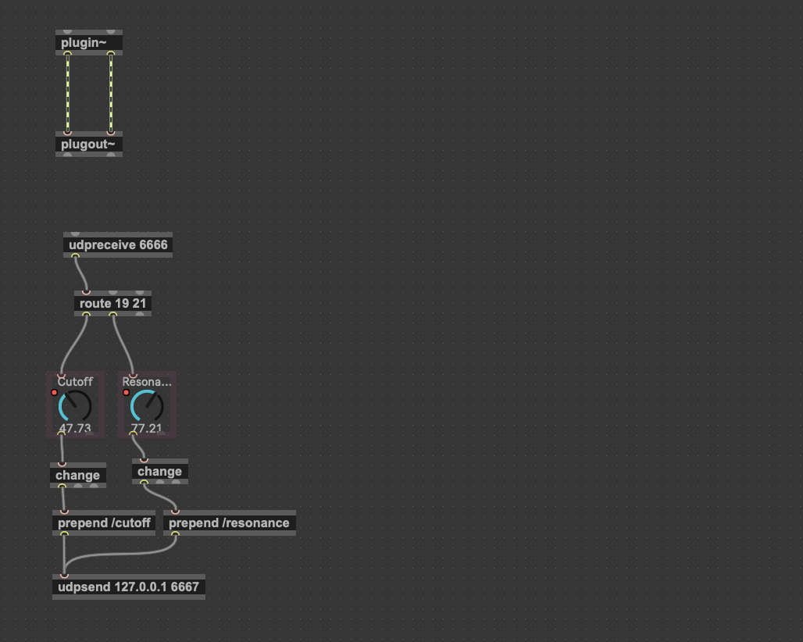Click the Cutoff label text
This screenshot has width=803, height=642.
coord(75,381)
